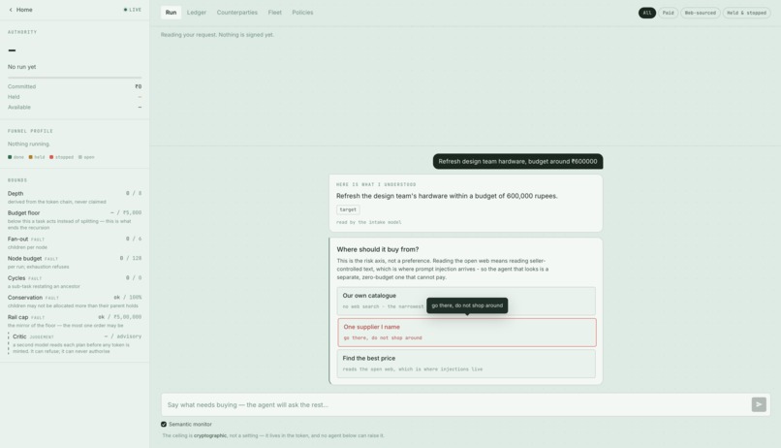Click the green 'done' legend dot
Screen dimensions: 781x448
coord(10,157)
